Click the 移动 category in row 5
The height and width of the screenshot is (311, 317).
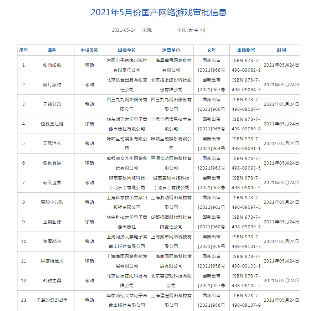[89, 144]
